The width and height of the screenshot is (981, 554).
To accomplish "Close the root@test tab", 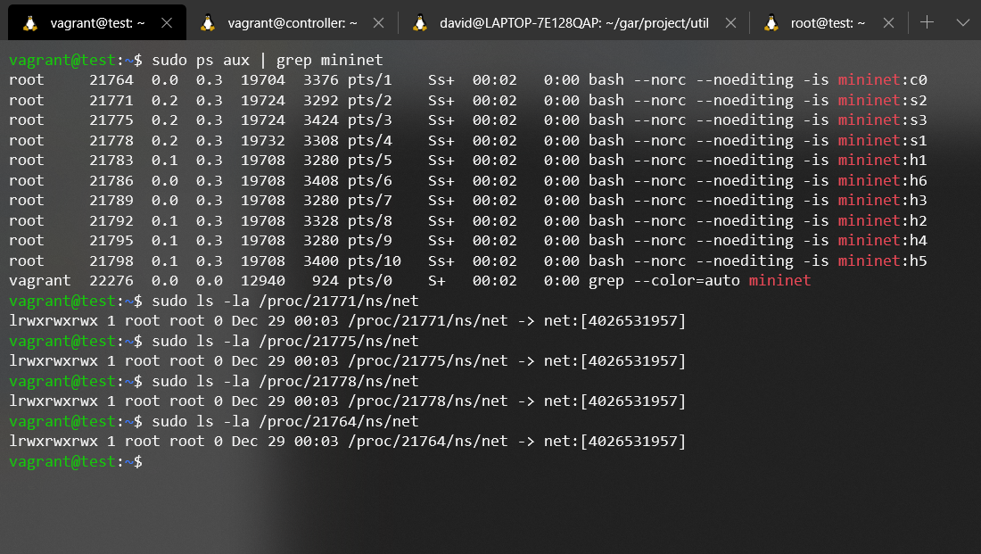I will tap(888, 23).
